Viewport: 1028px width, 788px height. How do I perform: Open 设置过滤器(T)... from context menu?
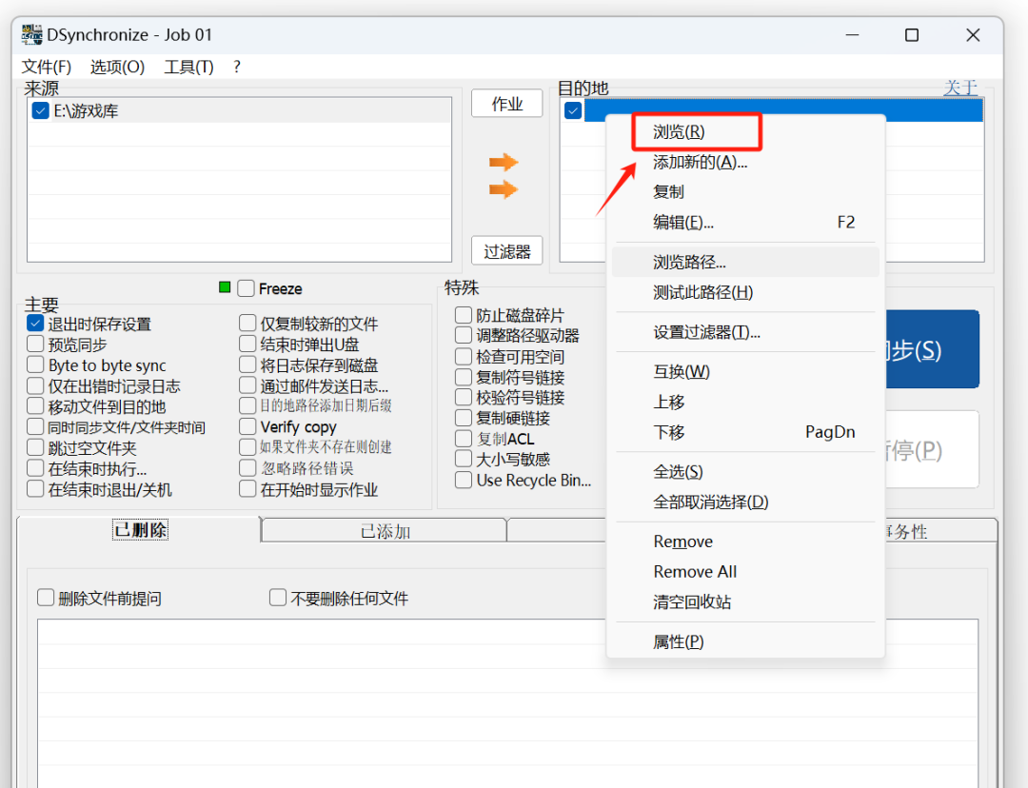click(745, 332)
